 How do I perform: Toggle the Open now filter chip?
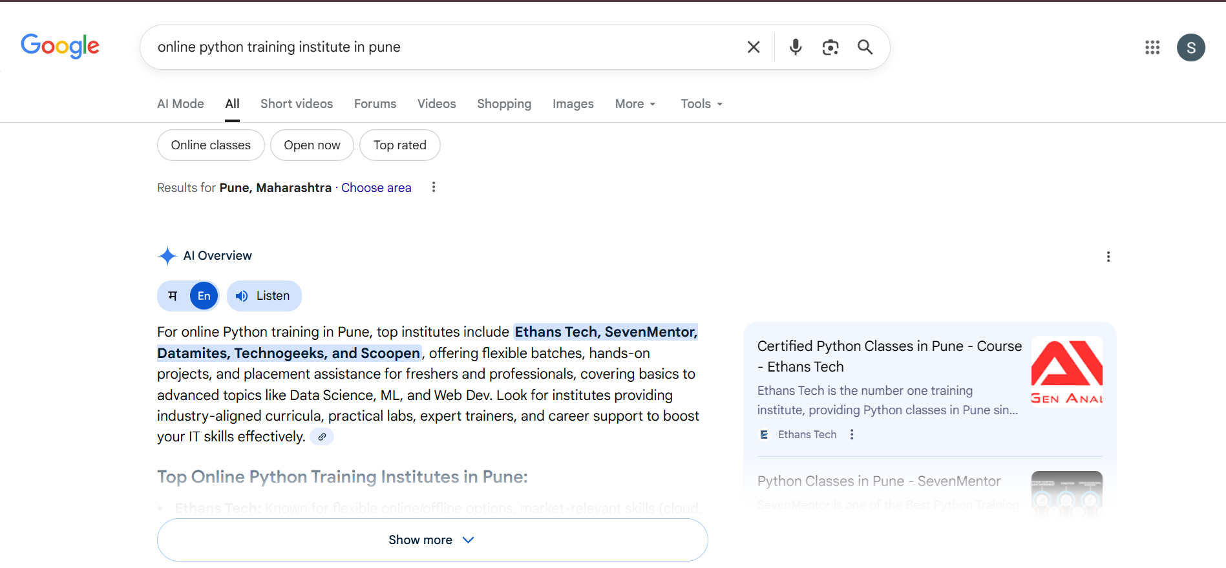tap(312, 145)
